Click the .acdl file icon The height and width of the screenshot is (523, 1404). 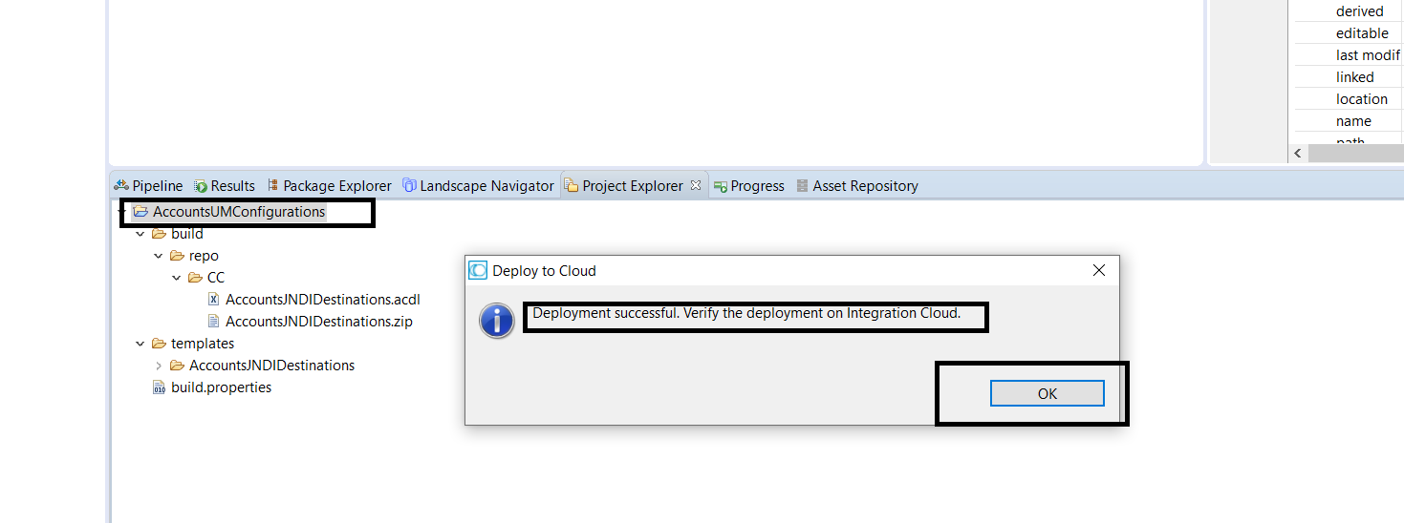click(x=214, y=300)
